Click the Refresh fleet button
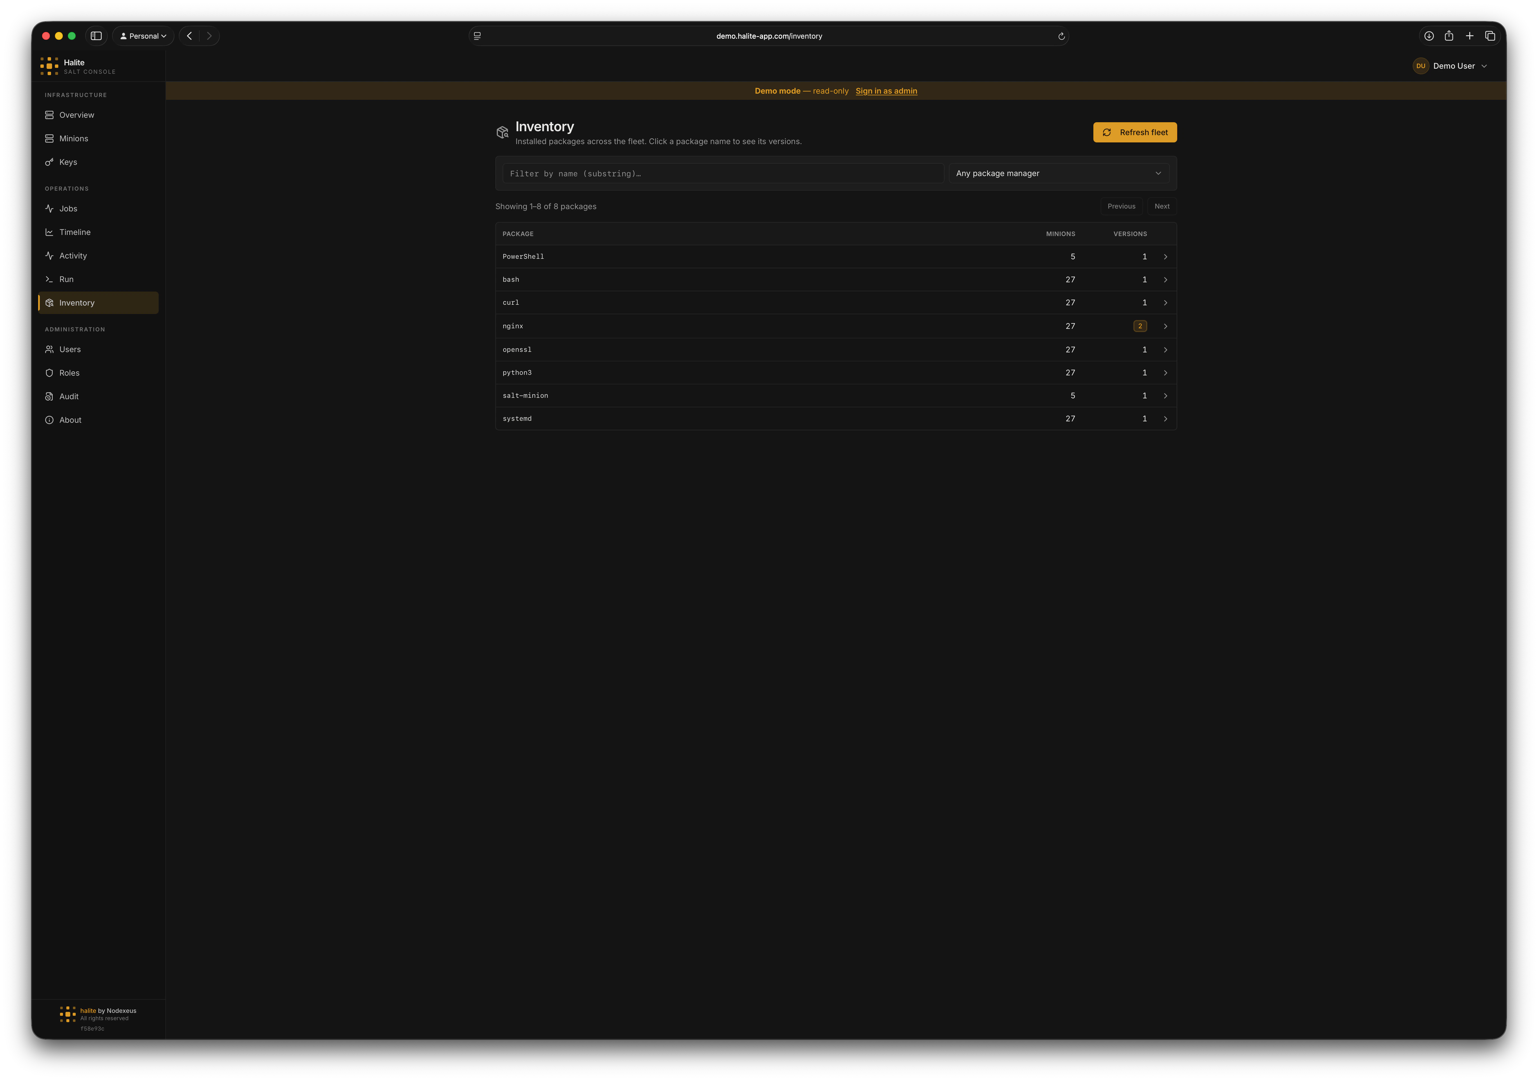1538x1081 pixels. tap(1135, 133)
